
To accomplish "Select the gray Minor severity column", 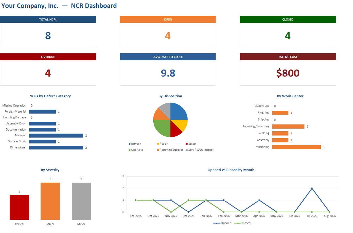I will click(x=81, y=201).
